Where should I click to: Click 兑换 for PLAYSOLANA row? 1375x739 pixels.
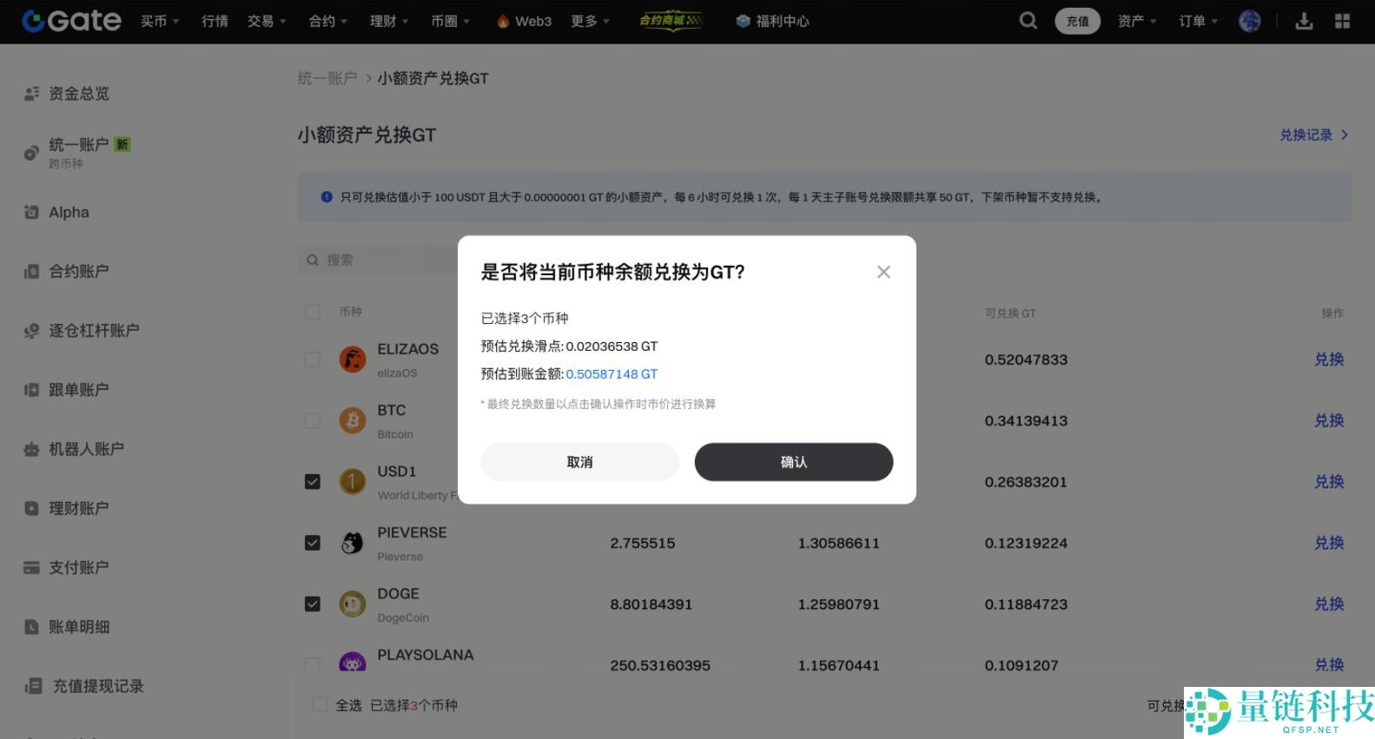1329,664
